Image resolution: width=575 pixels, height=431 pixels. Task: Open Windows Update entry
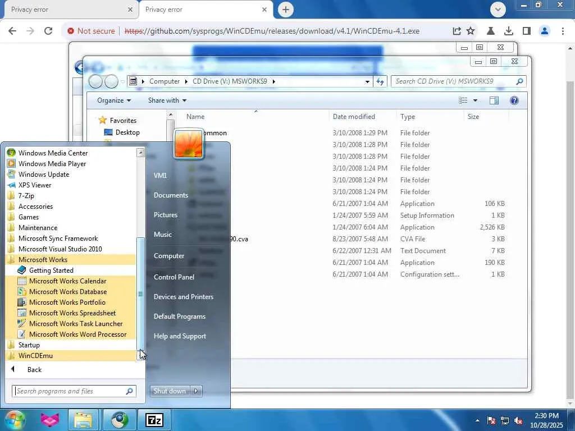point(44,174)
